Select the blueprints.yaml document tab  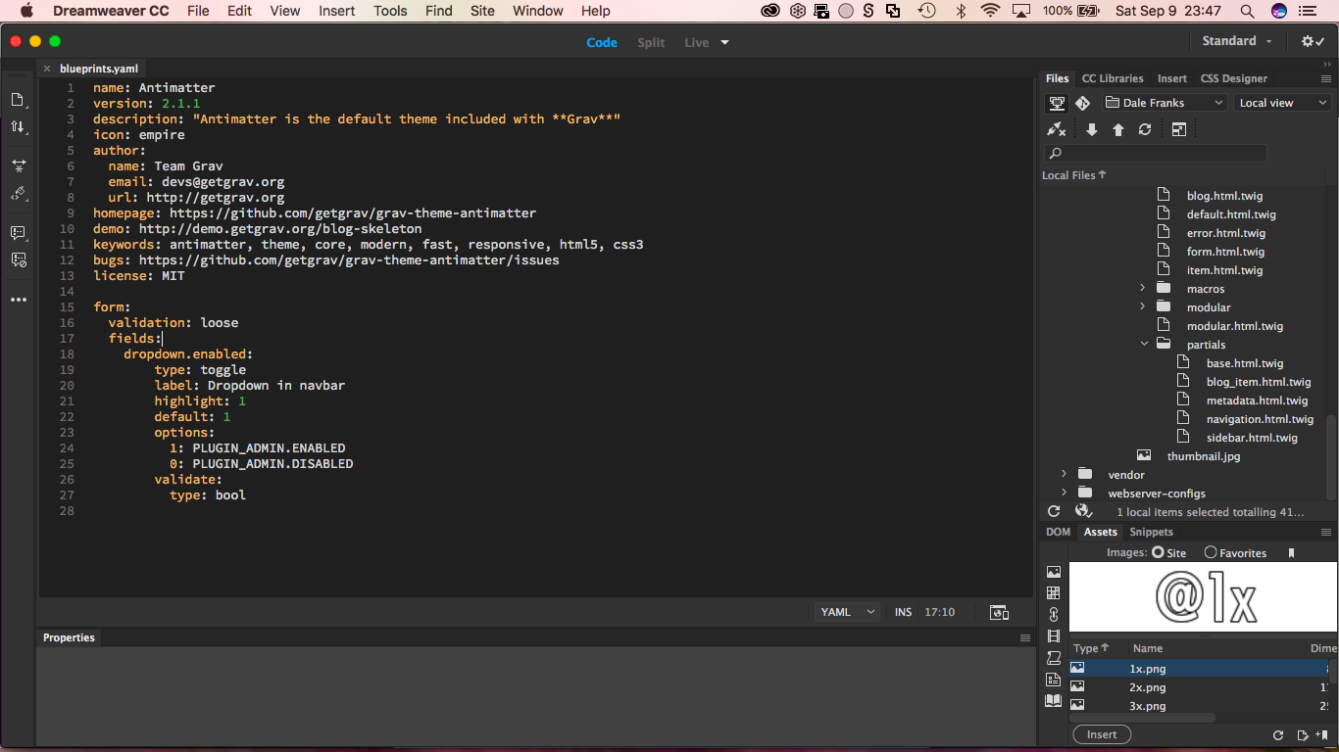[x=98, y=69]
